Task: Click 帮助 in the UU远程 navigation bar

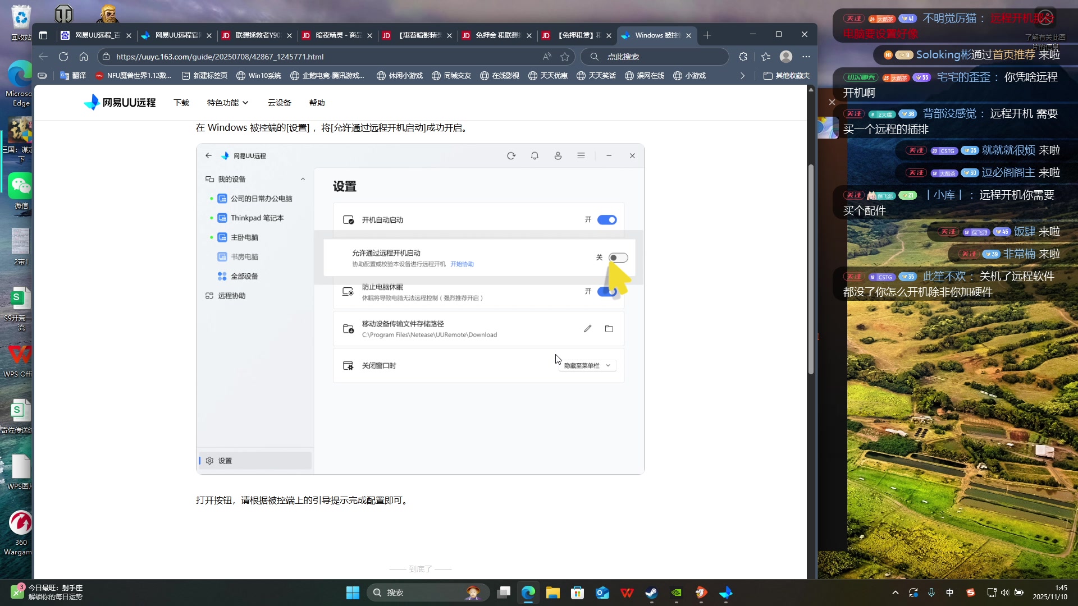Action: click(x=317, y=102)
